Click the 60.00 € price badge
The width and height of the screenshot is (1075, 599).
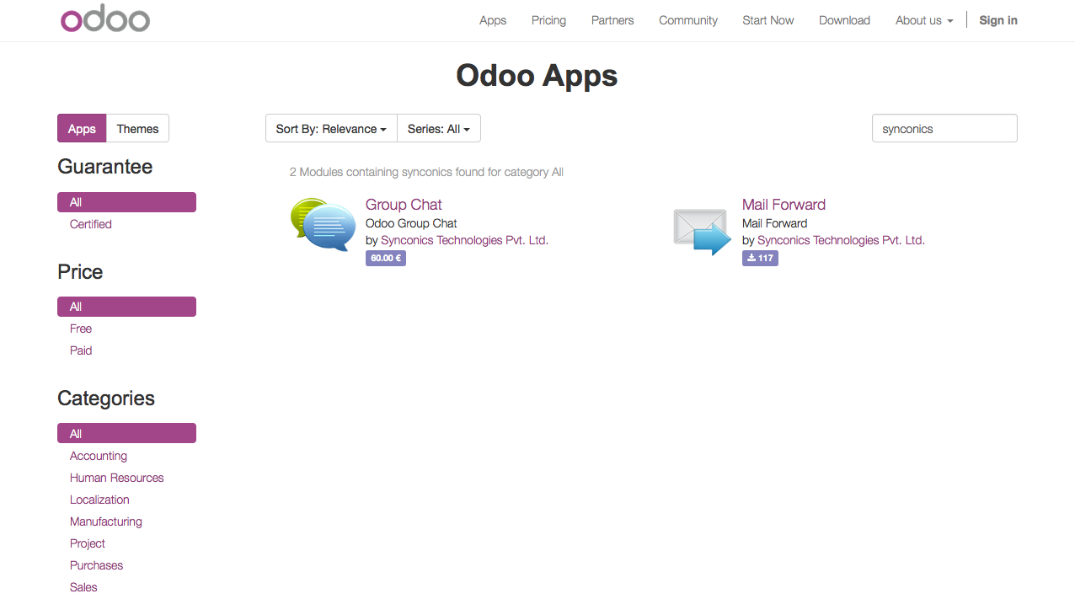386,259
